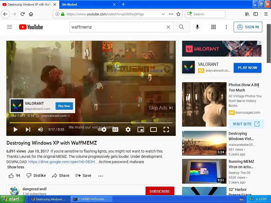Open Destroying Windows Vista video thumbnail
271x203 pixels.
pyautogui.click(x=204, y=143)
